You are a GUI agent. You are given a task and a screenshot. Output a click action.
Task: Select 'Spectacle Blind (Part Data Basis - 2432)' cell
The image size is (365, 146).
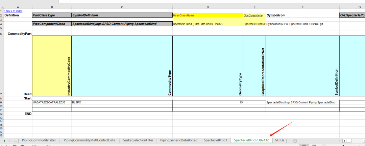(x=208, y=24)
